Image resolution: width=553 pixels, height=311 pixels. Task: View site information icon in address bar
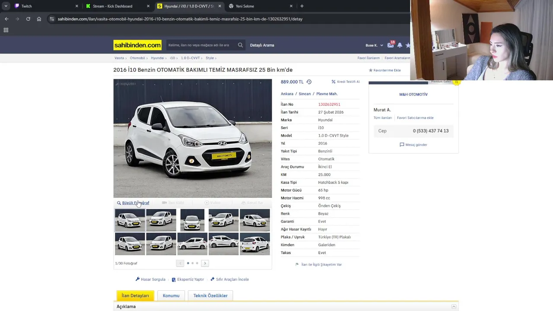(52, 19)
